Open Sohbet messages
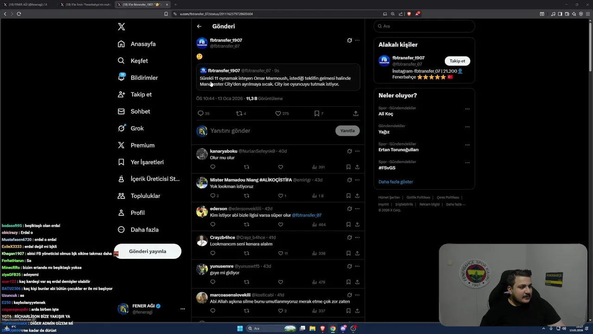Viewport: 593px width, 334px height. tap(134, 111)
